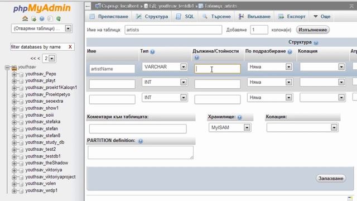The image size is (357, 201).
Task: Select youthsav_stefan8 database in tree
Action: pyautogui.click(x=43, y=135)
